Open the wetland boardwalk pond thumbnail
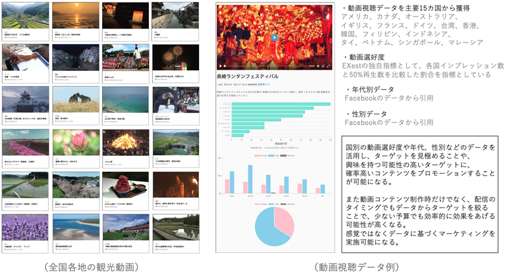The height and width of the screenshot is (275, 507). (x=176, y=227)
